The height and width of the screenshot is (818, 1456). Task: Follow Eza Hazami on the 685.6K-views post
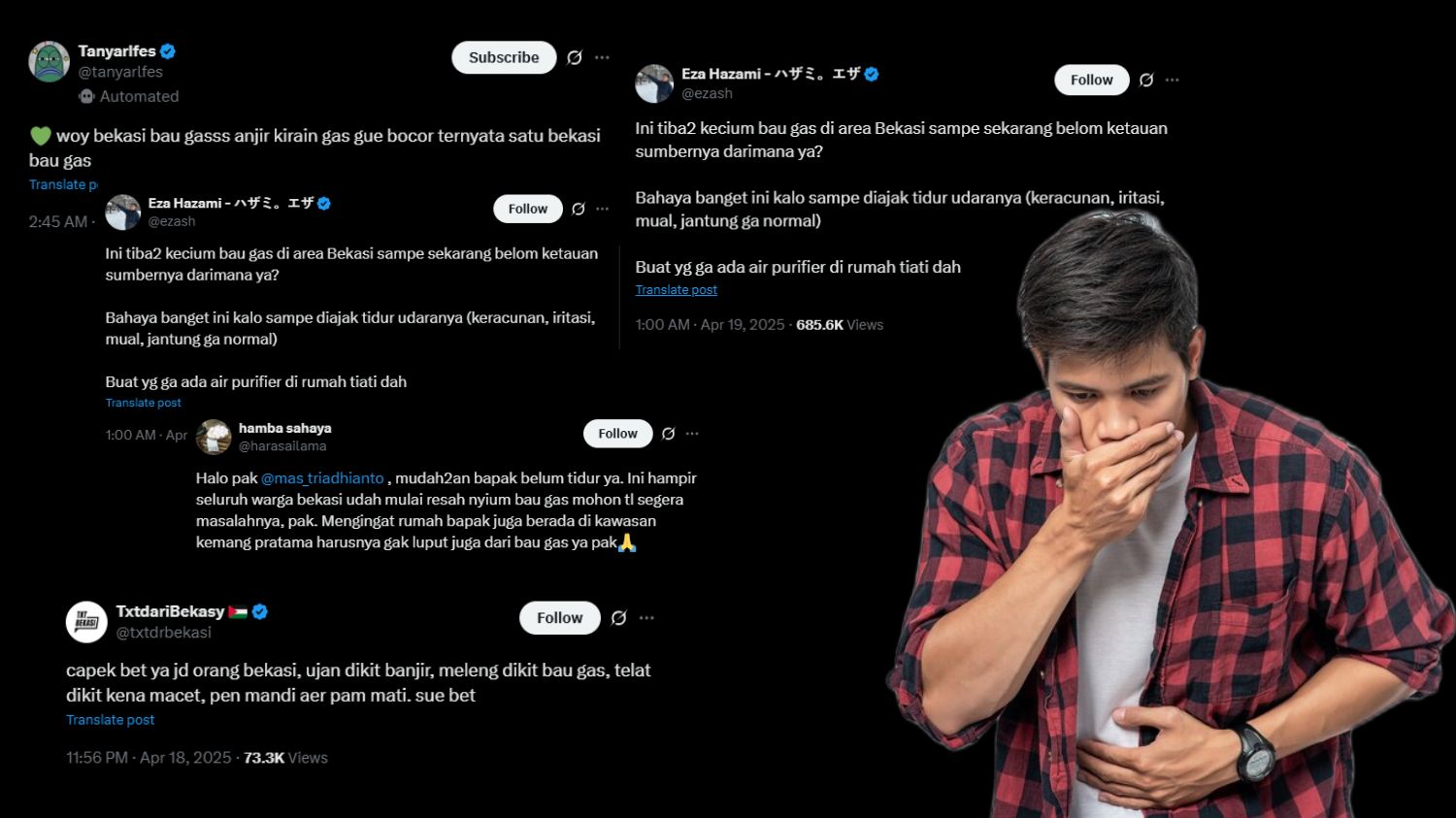pos(1091,80)
